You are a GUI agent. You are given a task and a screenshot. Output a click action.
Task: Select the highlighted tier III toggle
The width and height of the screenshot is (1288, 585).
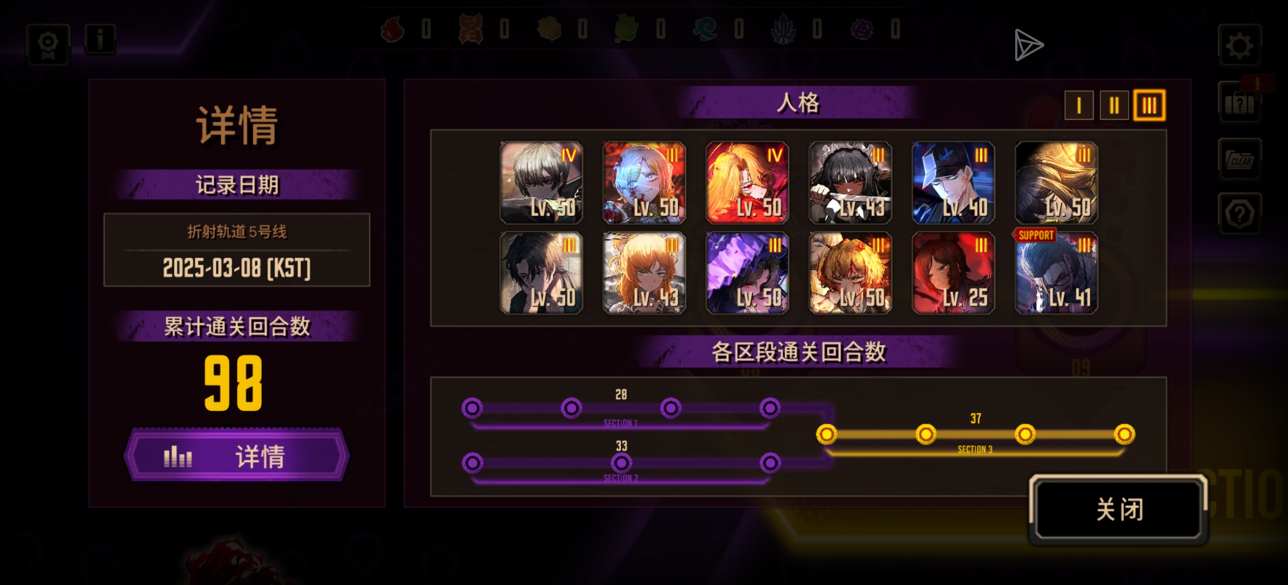1149,105
